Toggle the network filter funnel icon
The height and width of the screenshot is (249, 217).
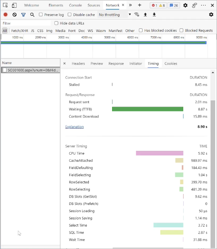23,14
